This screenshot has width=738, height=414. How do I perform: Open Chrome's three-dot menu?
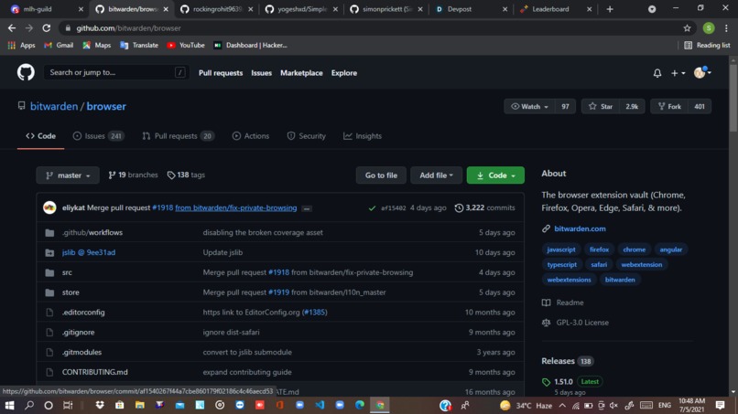tap(726, 28)
